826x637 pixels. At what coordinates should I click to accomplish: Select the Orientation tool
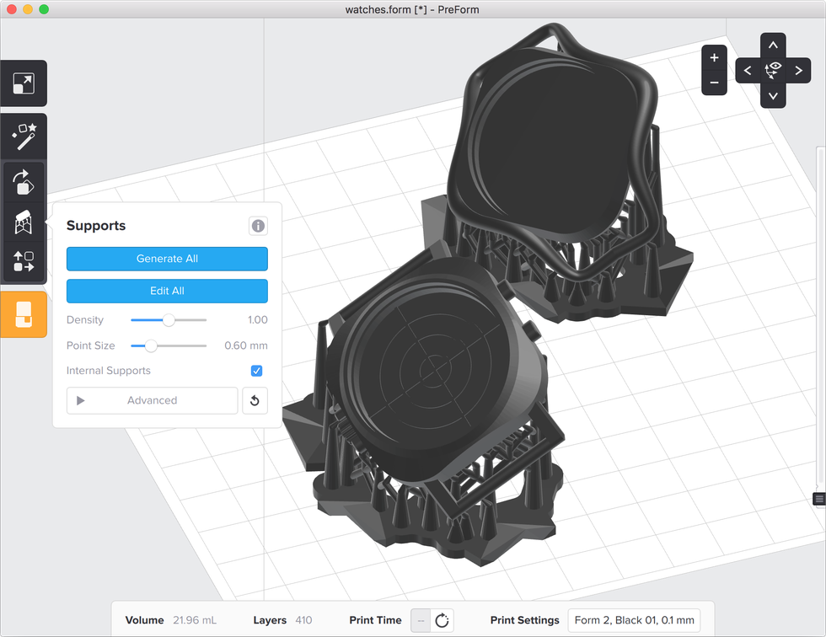click(24, 183)
